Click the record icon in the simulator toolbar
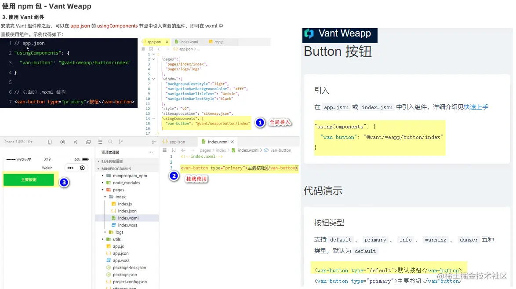516x289 pixels. pyautogui.click(x=62, y=142)
